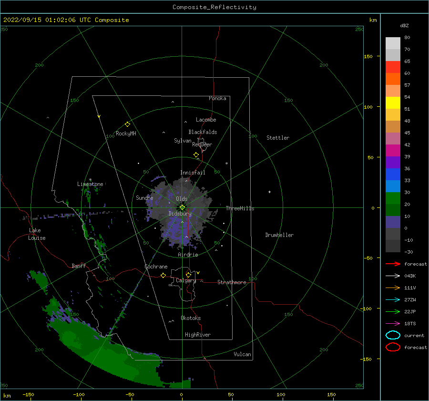Click the Calgary city label
This screenshot has width=429, height=401.
pyautogui.click(x=186, y=280)
